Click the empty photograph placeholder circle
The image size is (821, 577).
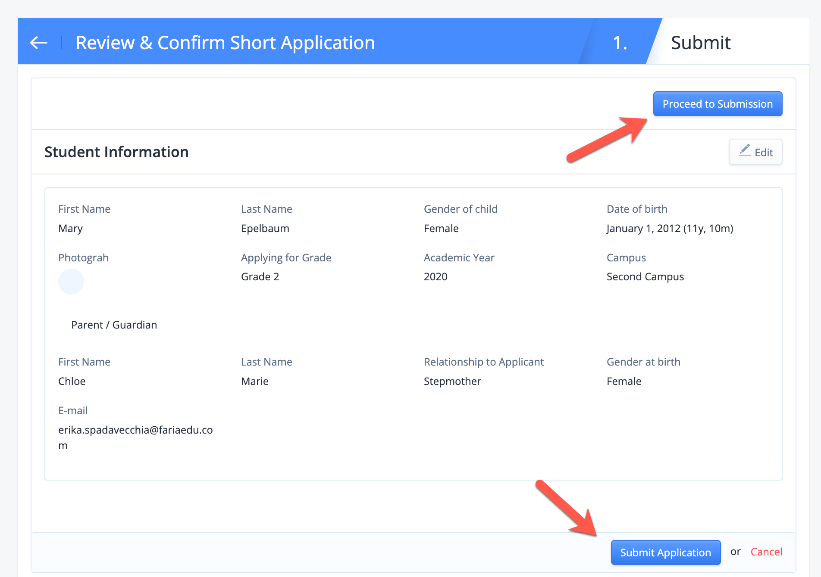point(71,282)
